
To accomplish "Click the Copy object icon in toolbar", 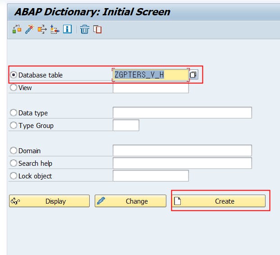I will pos(97,30).
